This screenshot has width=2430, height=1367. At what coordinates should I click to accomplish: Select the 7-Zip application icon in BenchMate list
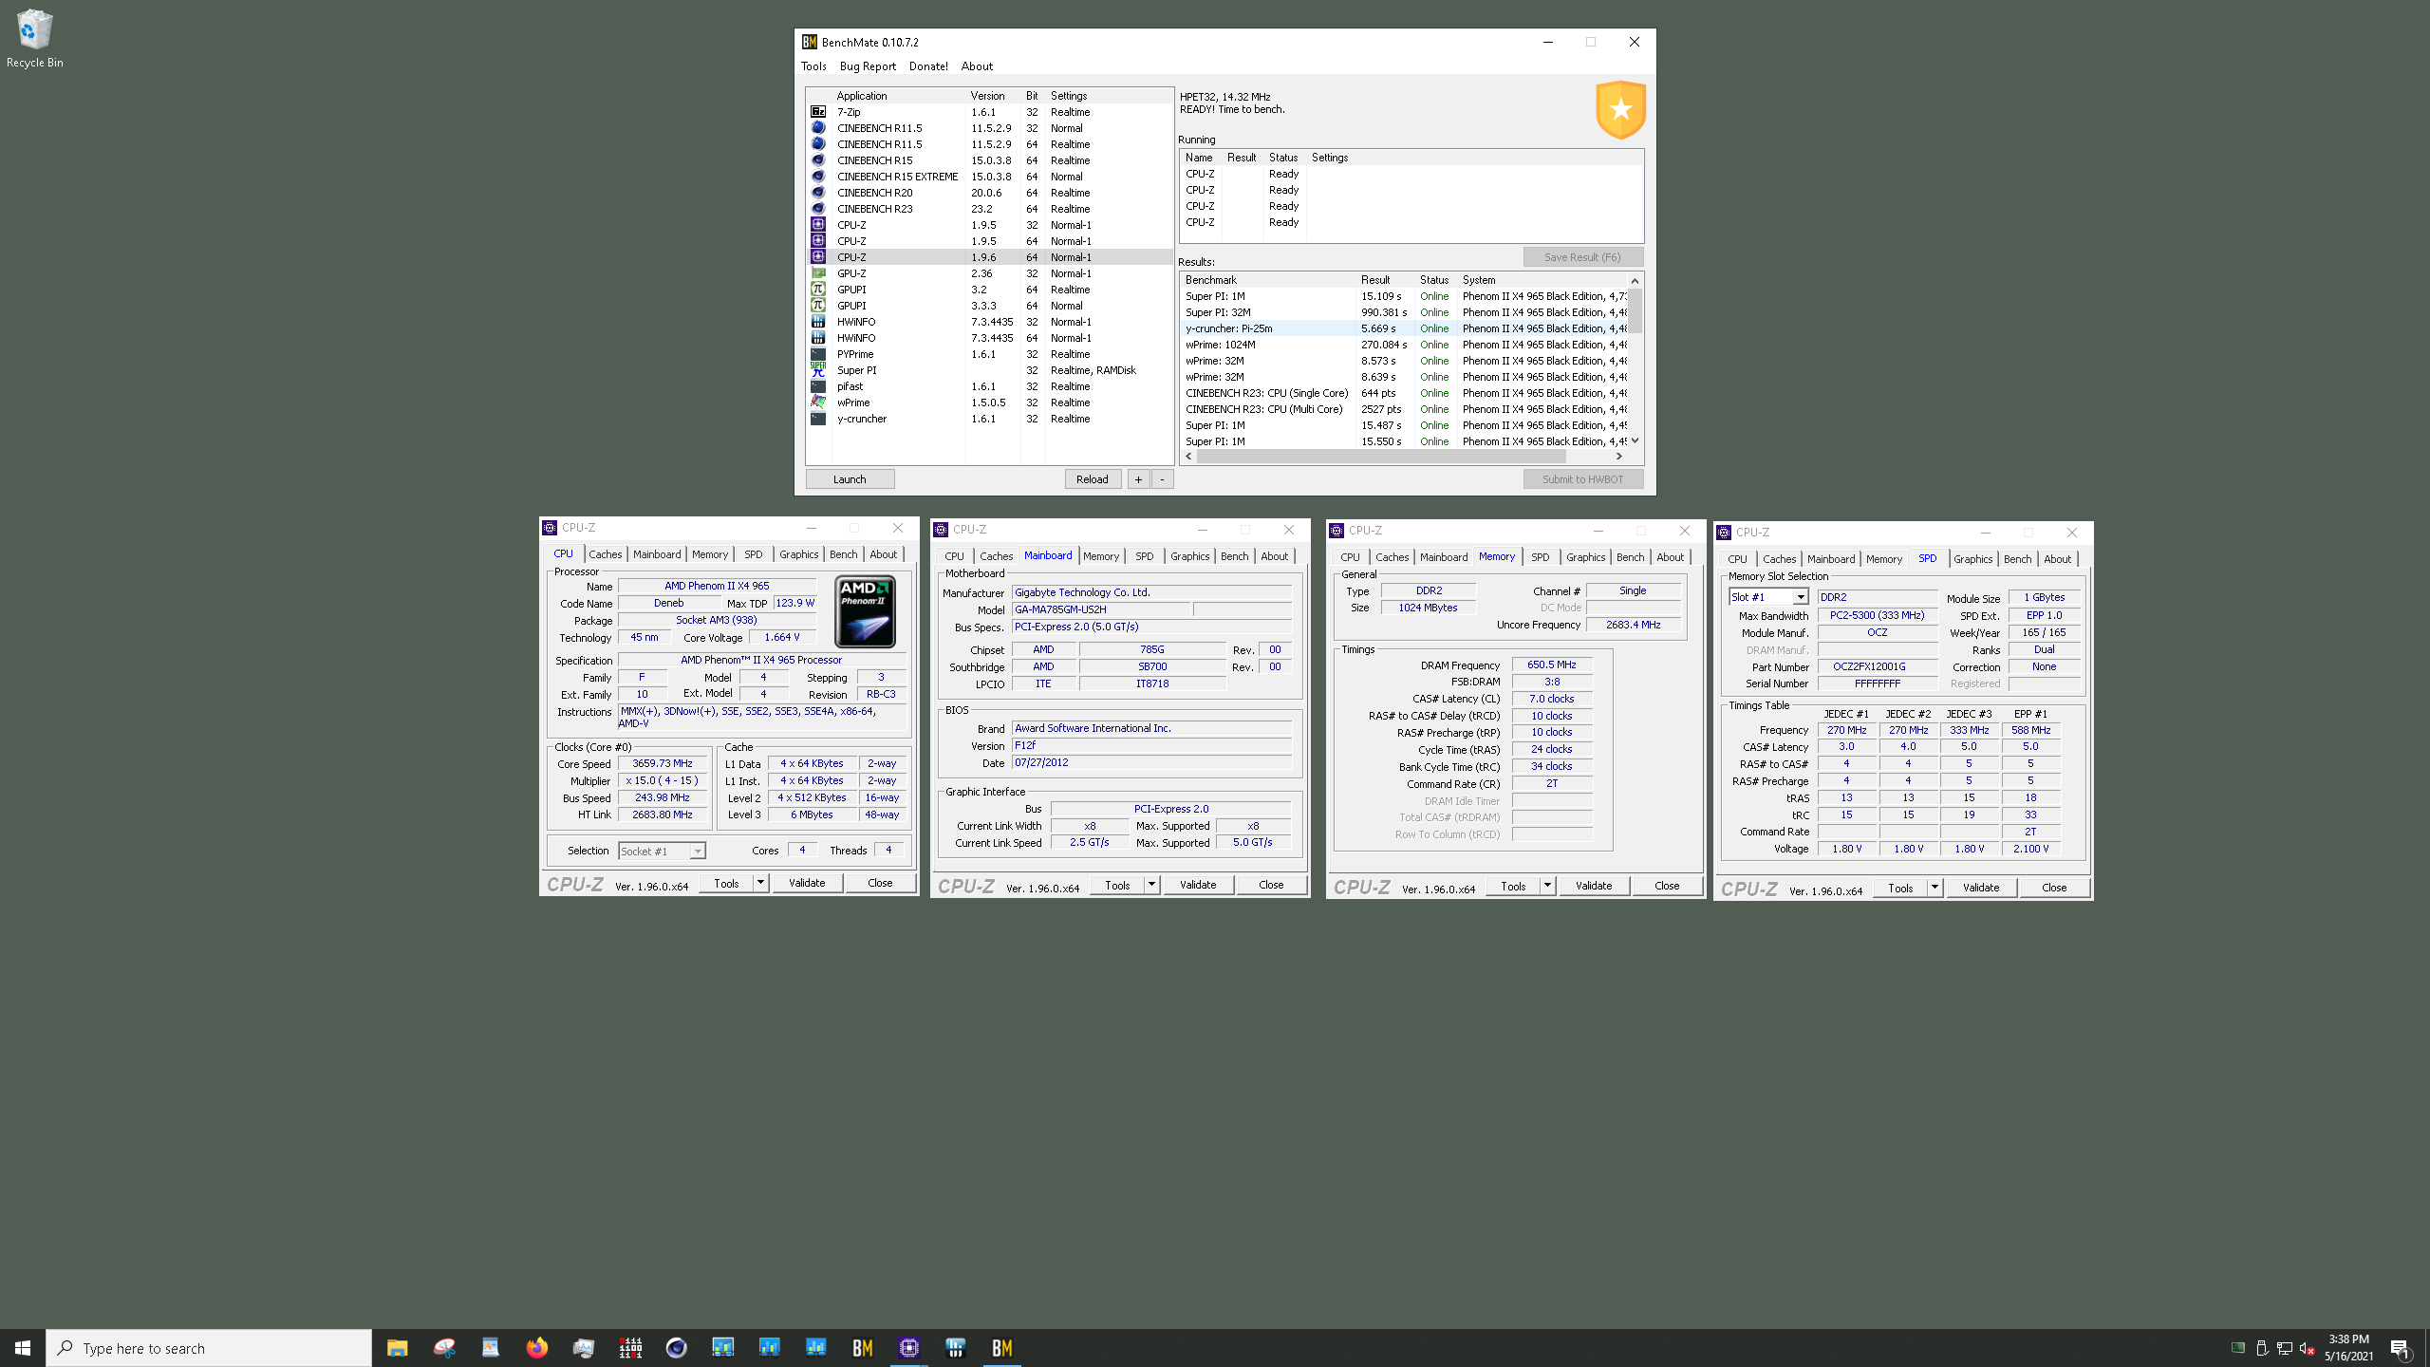click(818, 112)
